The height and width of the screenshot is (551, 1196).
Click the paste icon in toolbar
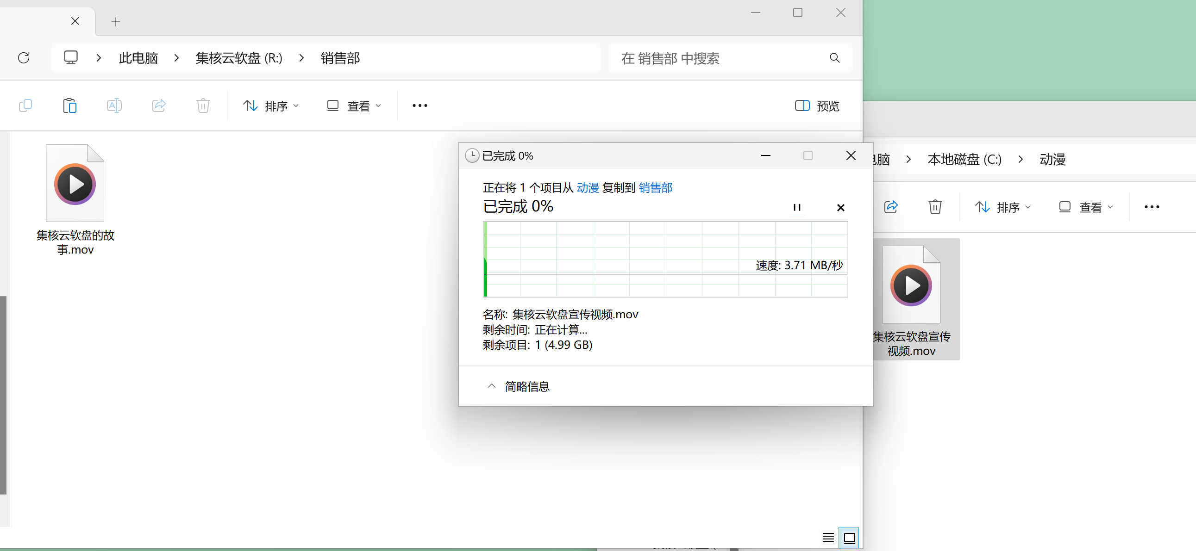pyautogui.click(x=69, y=106)
